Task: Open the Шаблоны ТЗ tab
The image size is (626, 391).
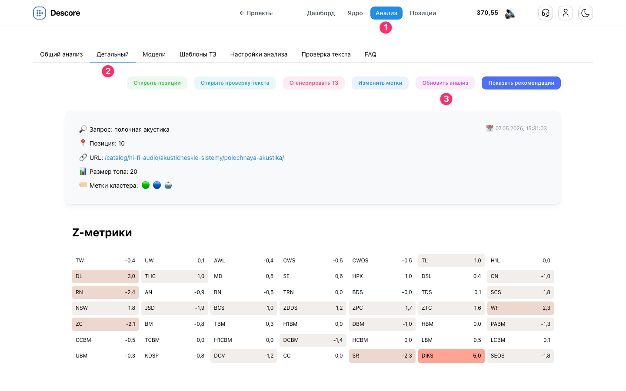Action: (x=198, y=54)
